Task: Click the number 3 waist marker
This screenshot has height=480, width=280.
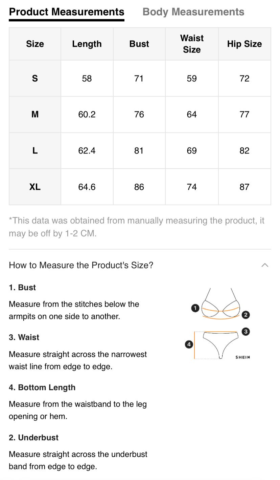Action: pos(246,331)
